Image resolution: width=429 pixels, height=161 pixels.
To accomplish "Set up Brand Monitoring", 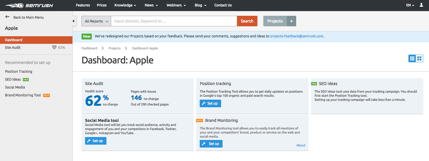I will 211,144.
